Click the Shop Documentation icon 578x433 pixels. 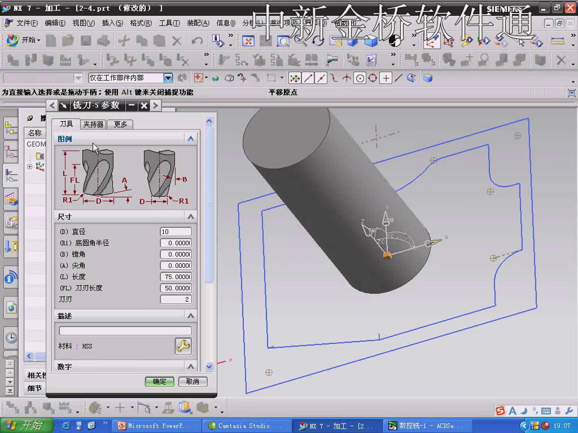click(x=371, y=60)
